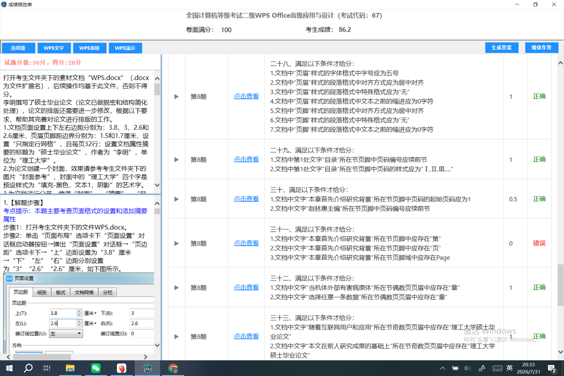Click 正确 in the 二十九 row
The image size is (564, 376).
pyautogui.click(x=539, y=159)
